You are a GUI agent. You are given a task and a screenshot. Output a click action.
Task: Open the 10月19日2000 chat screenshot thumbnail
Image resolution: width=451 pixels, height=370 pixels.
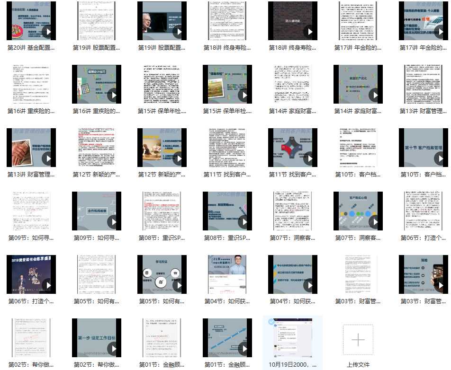coord(293,337)
